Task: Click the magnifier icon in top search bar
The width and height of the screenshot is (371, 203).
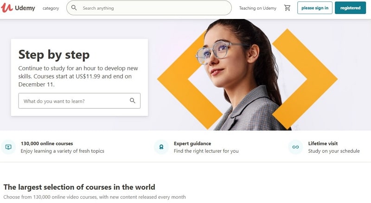Action: tap(74, 8)
